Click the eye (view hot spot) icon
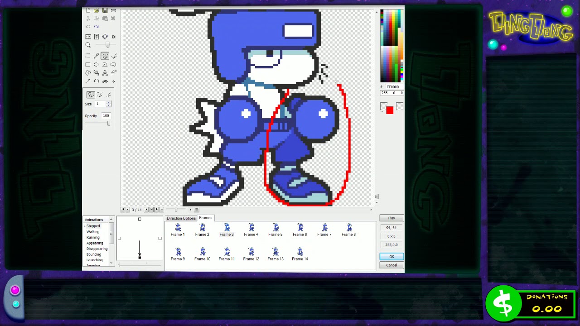The height and width of the screenshot is (326, 580). (105, 81)
